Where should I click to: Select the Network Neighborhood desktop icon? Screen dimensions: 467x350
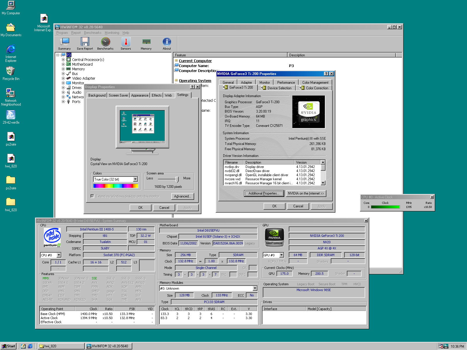(11, 97)
